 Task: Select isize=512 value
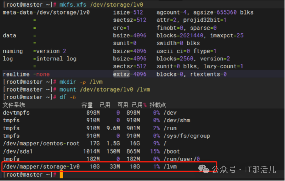(x=128, y=12)
